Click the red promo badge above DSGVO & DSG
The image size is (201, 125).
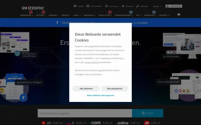point(110,12)
